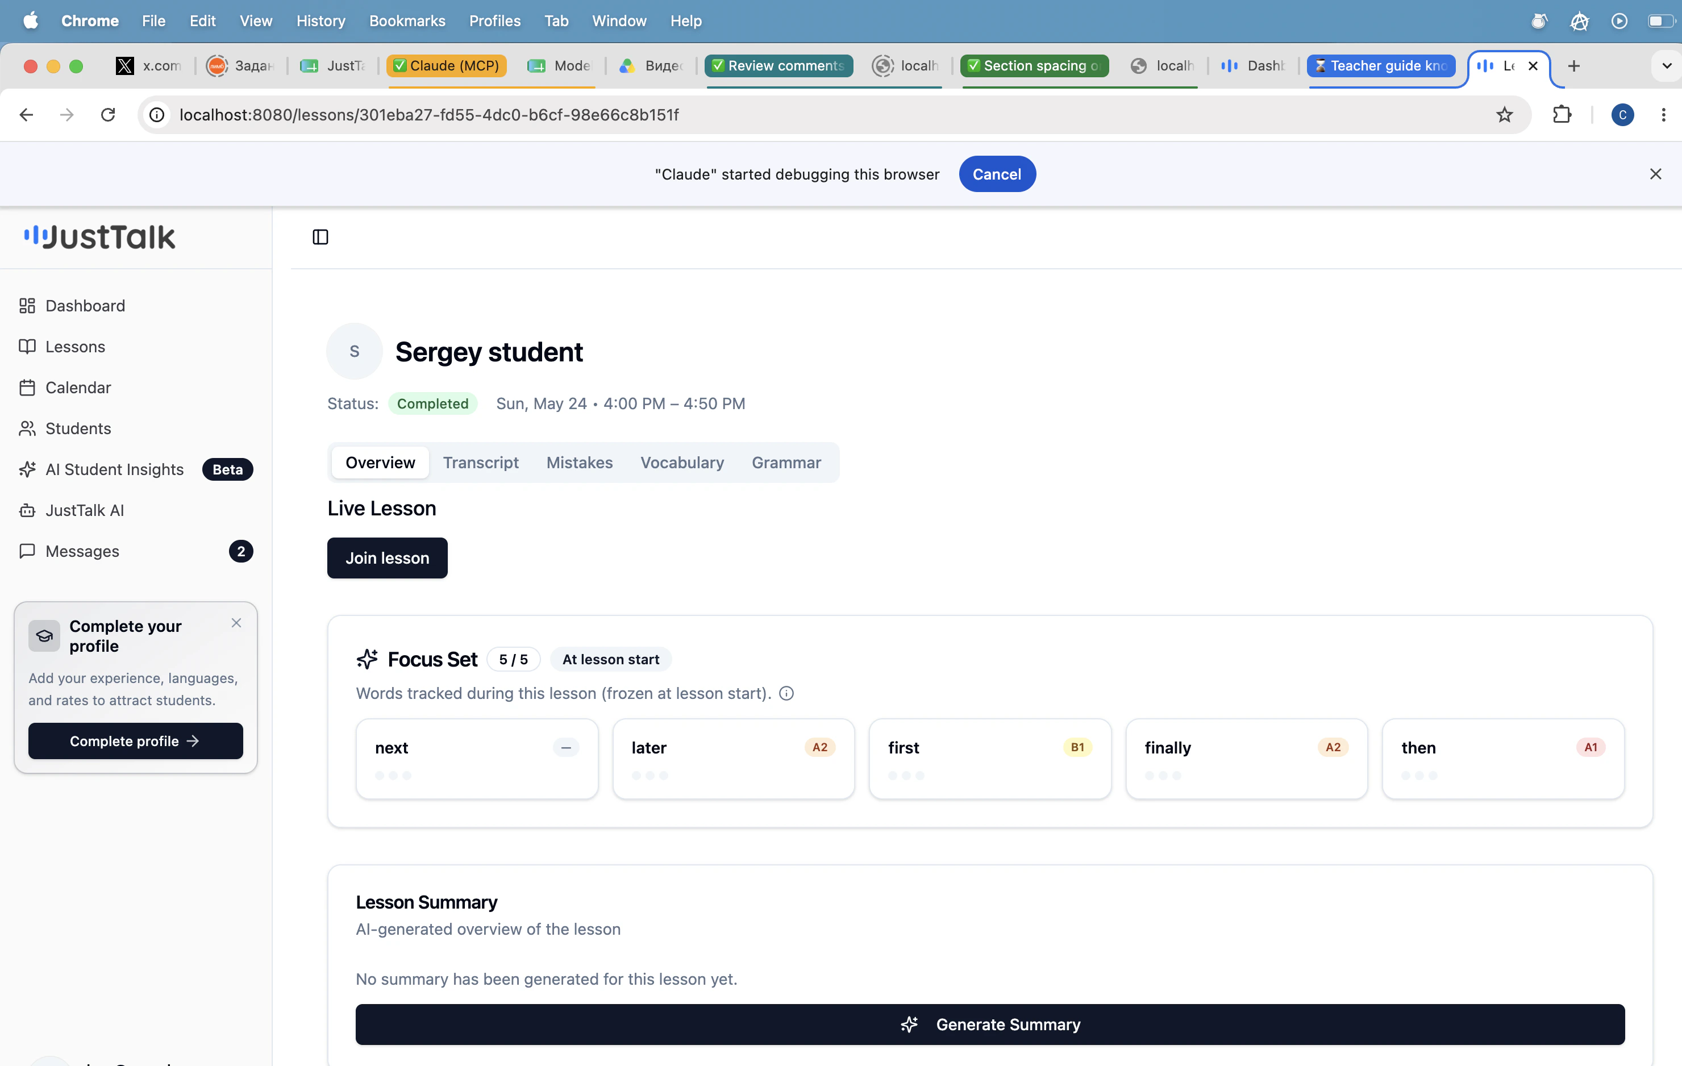1682x1066 pixels.
Task: Click the Focus Set info icon
Action: pos(786,693)
